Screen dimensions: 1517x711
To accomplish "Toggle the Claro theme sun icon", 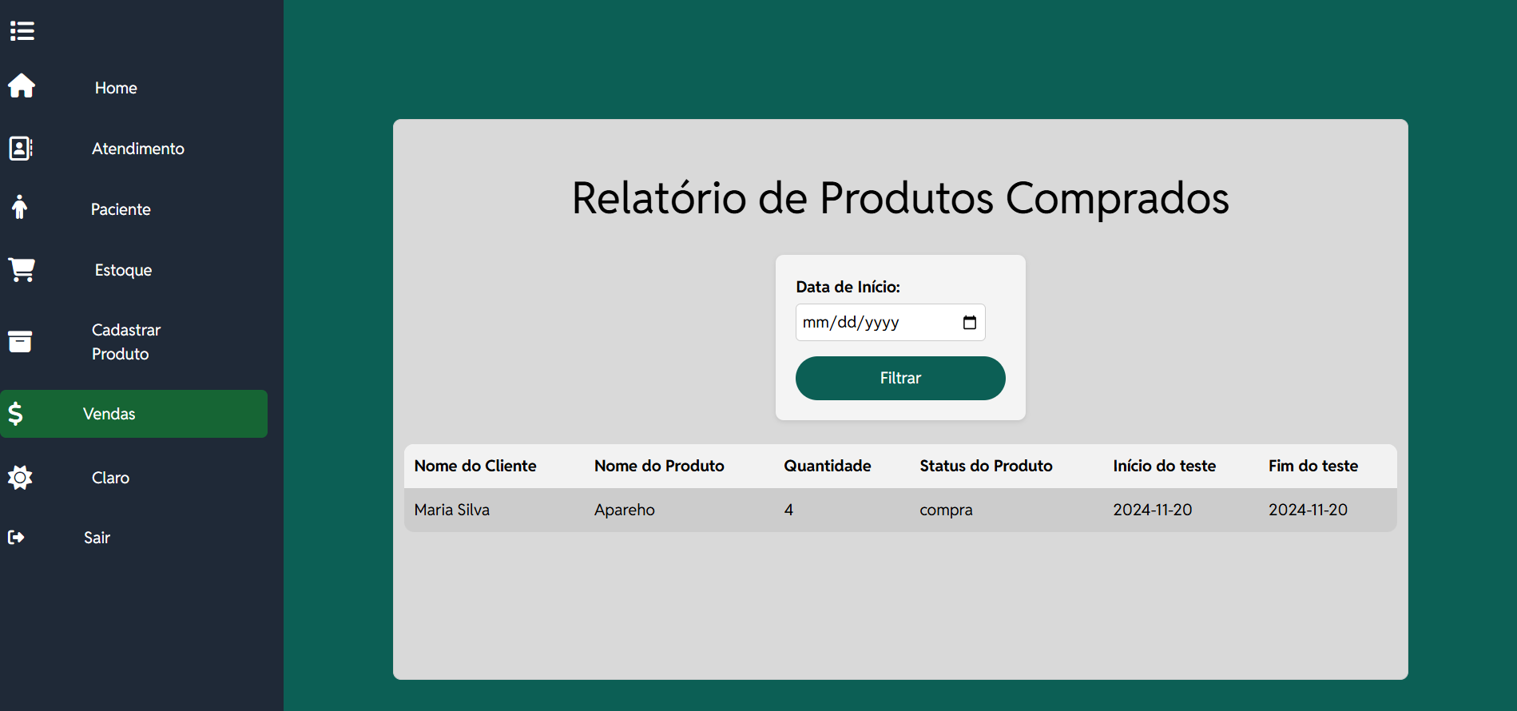I will point(20,477).
